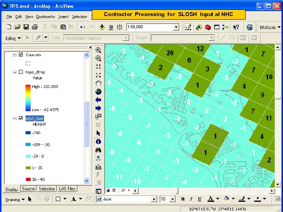Open the Drawing menu dropdown
Viewport: 283px width, 212px height.
15,199
